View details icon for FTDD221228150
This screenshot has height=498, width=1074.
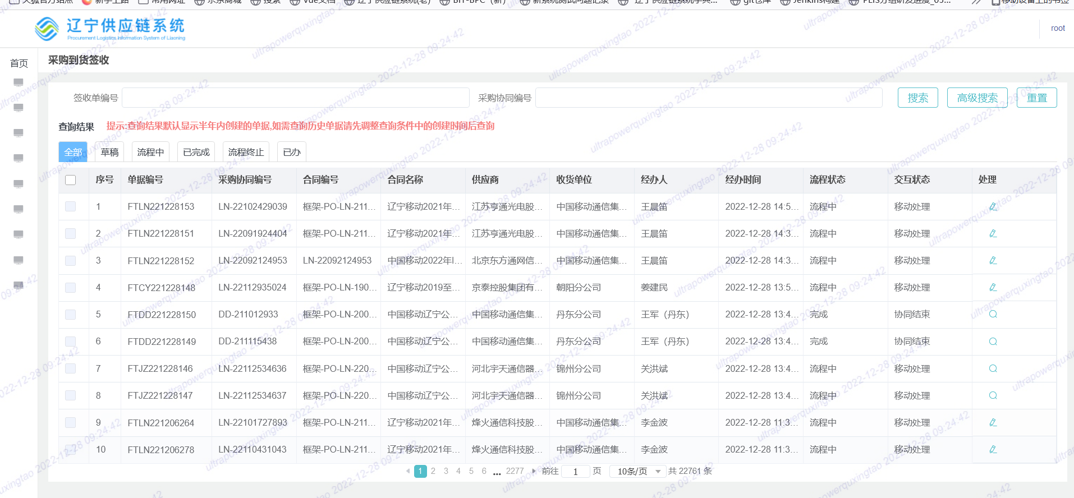(993, 314)
